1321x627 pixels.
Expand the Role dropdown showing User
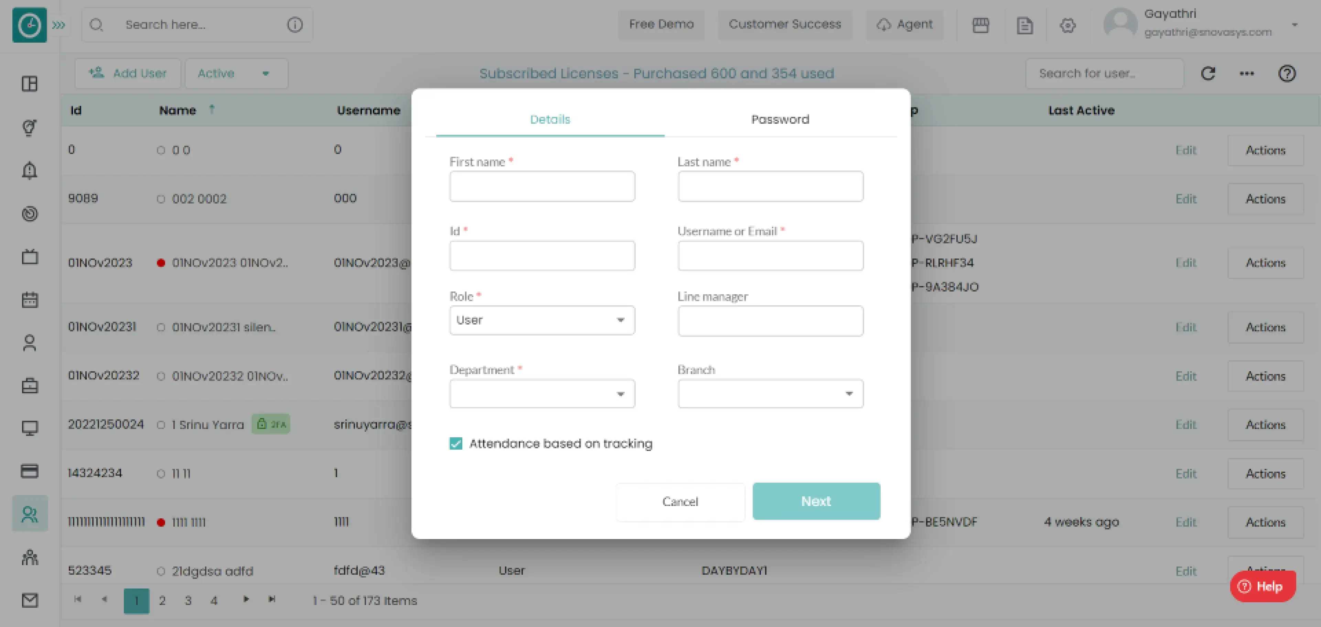point(542,320)
